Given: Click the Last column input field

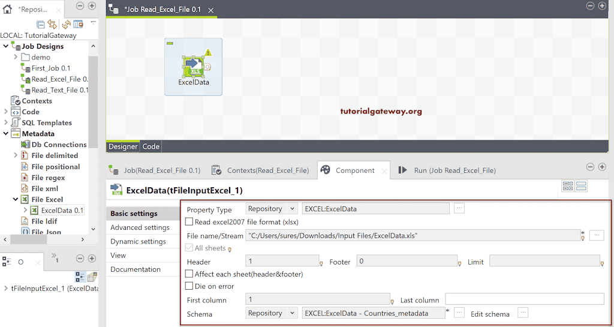Looking at the screenshot, I should tap(525, 299).
